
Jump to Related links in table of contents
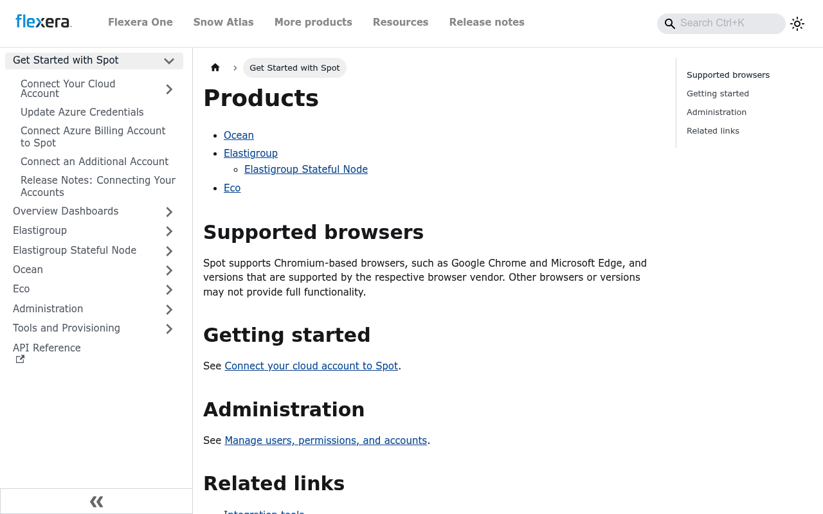pyautogui.click(x=713, y=131)
